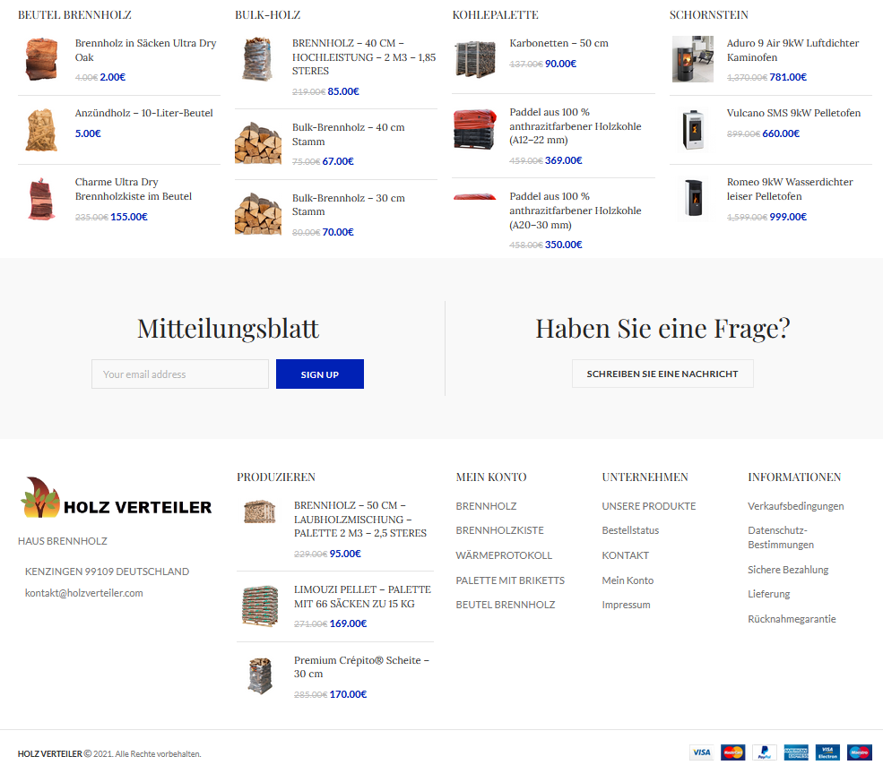Click the SIGN UP button
This screenshot has height=765, width=883.
click(x=320, y=374)
